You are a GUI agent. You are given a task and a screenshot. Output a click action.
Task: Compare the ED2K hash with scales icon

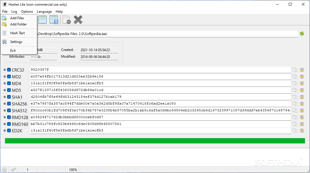[x=302, y=131]
